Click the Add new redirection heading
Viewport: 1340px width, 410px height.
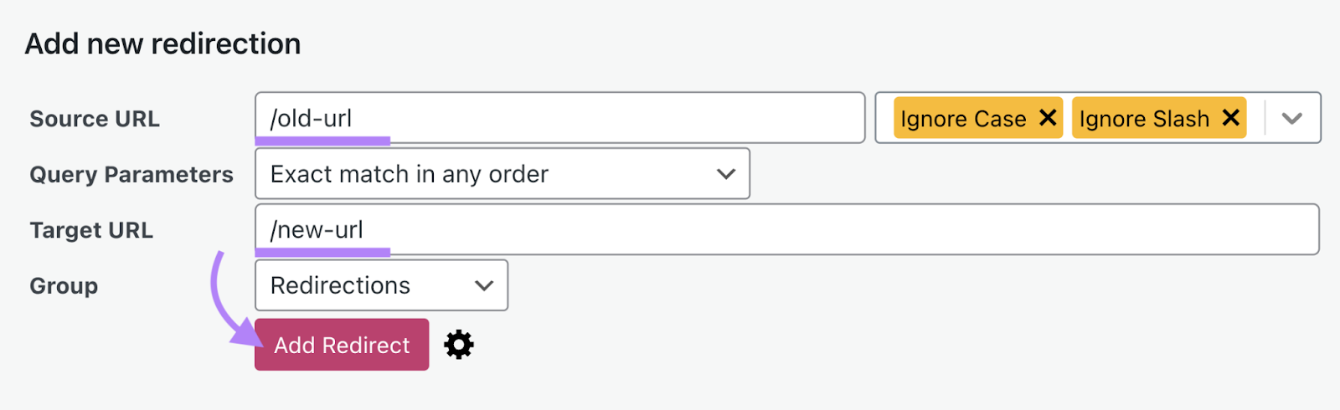pos(162,44)
